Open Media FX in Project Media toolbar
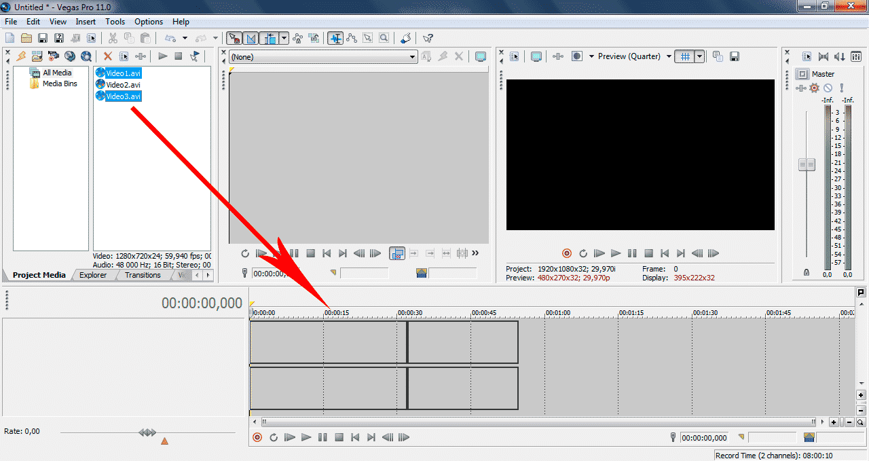The width and height of the screenshot is (869, 461). pos(141,56)
